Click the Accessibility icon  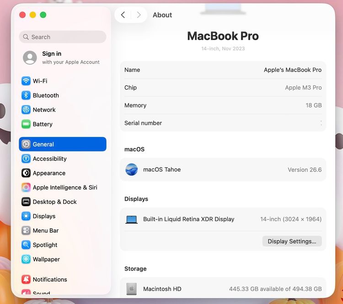click(x=26, y=158)
